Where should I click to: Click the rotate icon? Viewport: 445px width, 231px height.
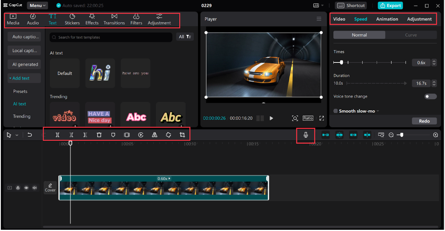169,135
